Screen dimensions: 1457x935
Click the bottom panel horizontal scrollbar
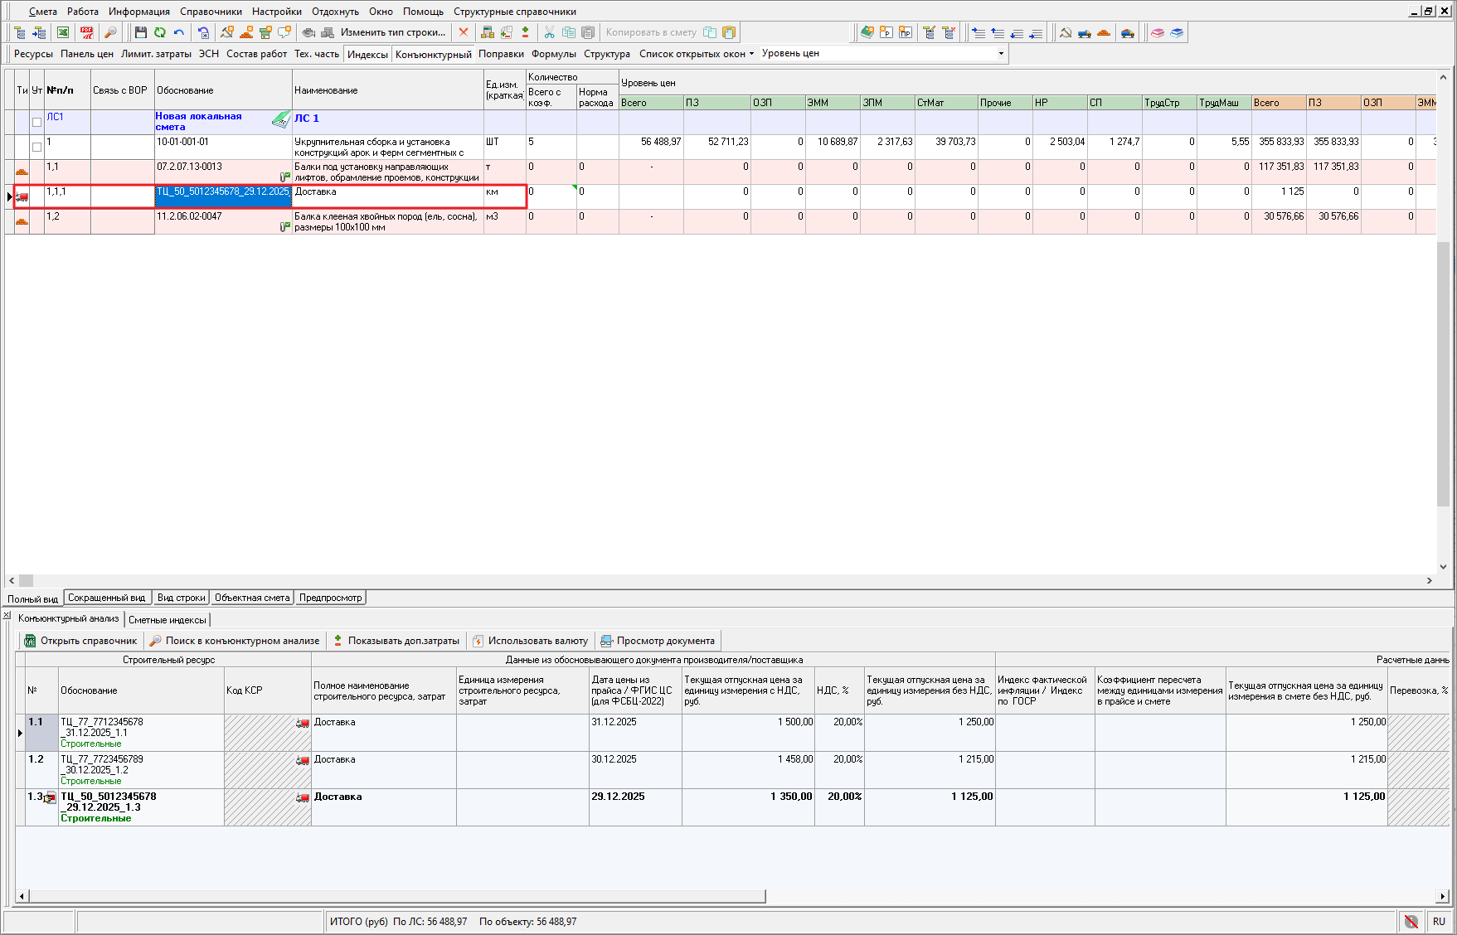[x=396, y=896]
